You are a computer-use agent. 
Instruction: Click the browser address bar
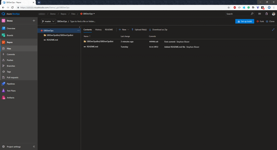tap(122, 8)
